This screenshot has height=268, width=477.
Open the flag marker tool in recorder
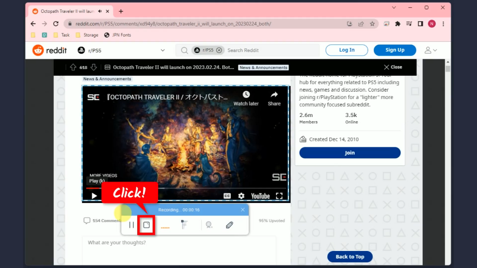point(184,225)
